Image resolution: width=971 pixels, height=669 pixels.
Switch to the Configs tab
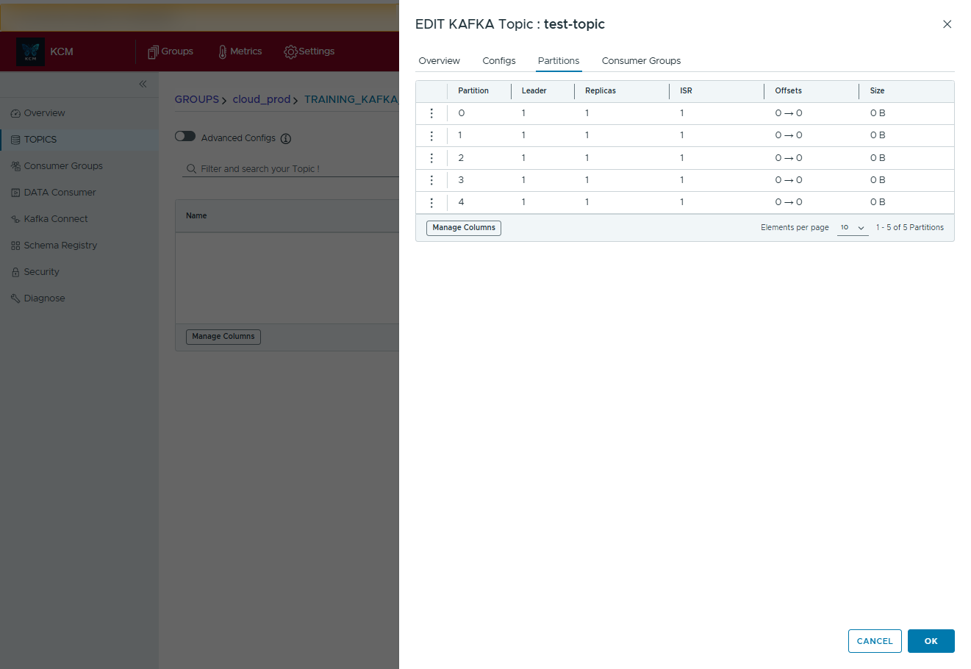click(498, 61)
